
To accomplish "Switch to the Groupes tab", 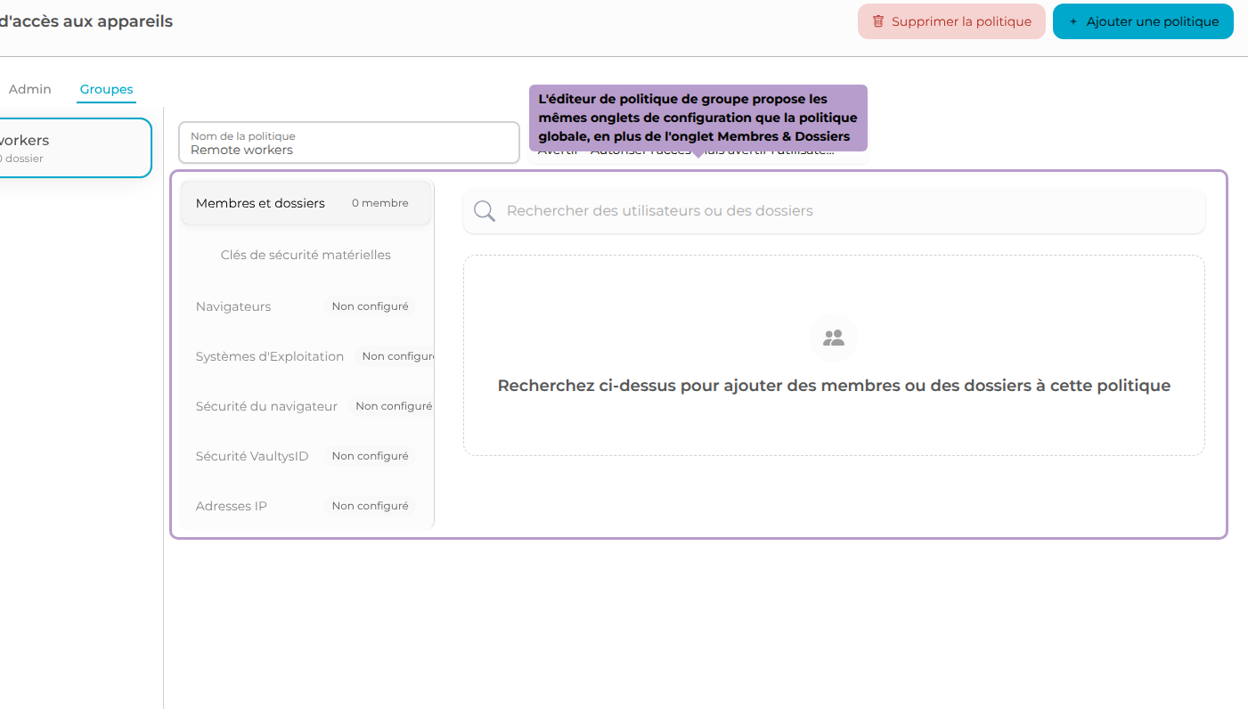I will click(106, 89).
